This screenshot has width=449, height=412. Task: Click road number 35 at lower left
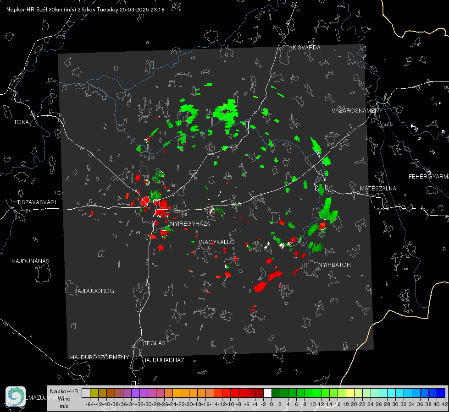[x=6, y=323]
